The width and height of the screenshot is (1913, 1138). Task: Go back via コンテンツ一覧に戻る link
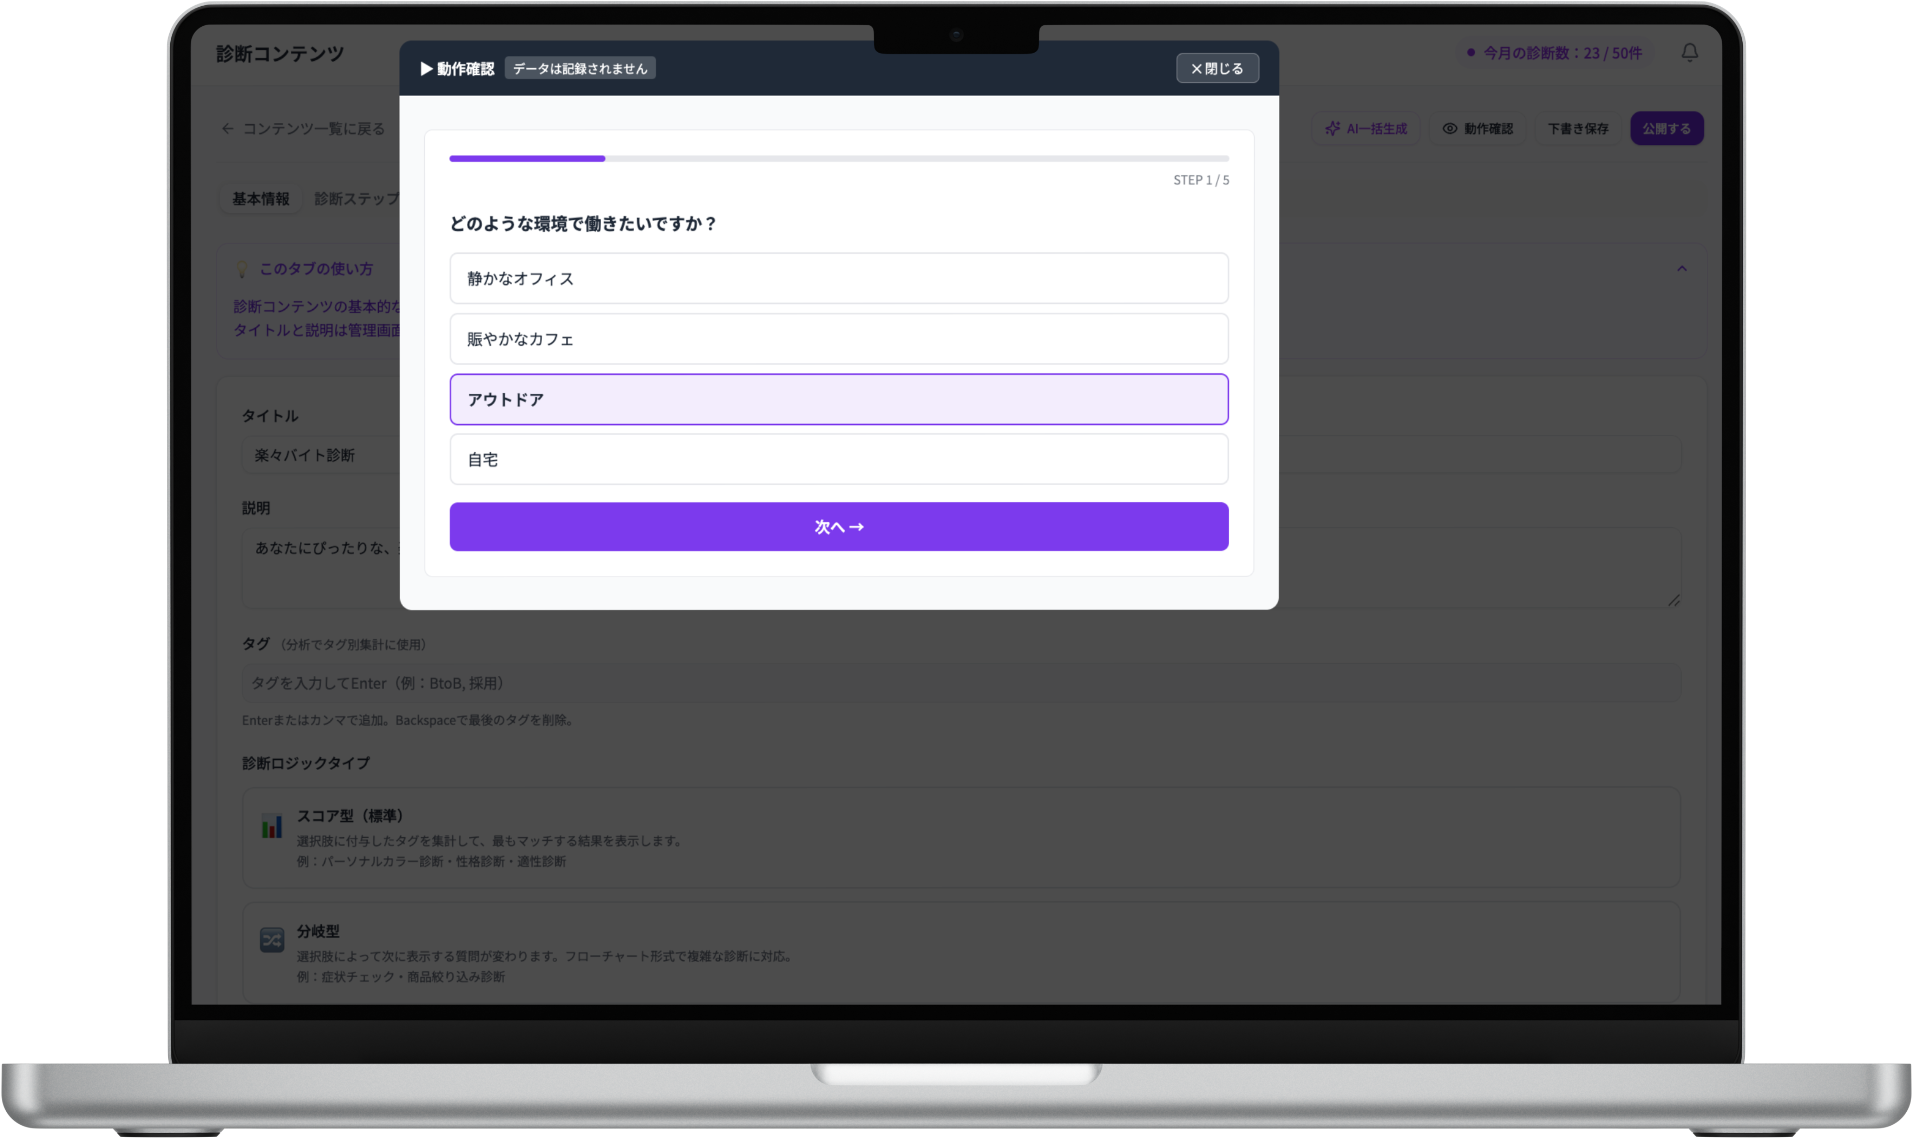coord(303,128)
